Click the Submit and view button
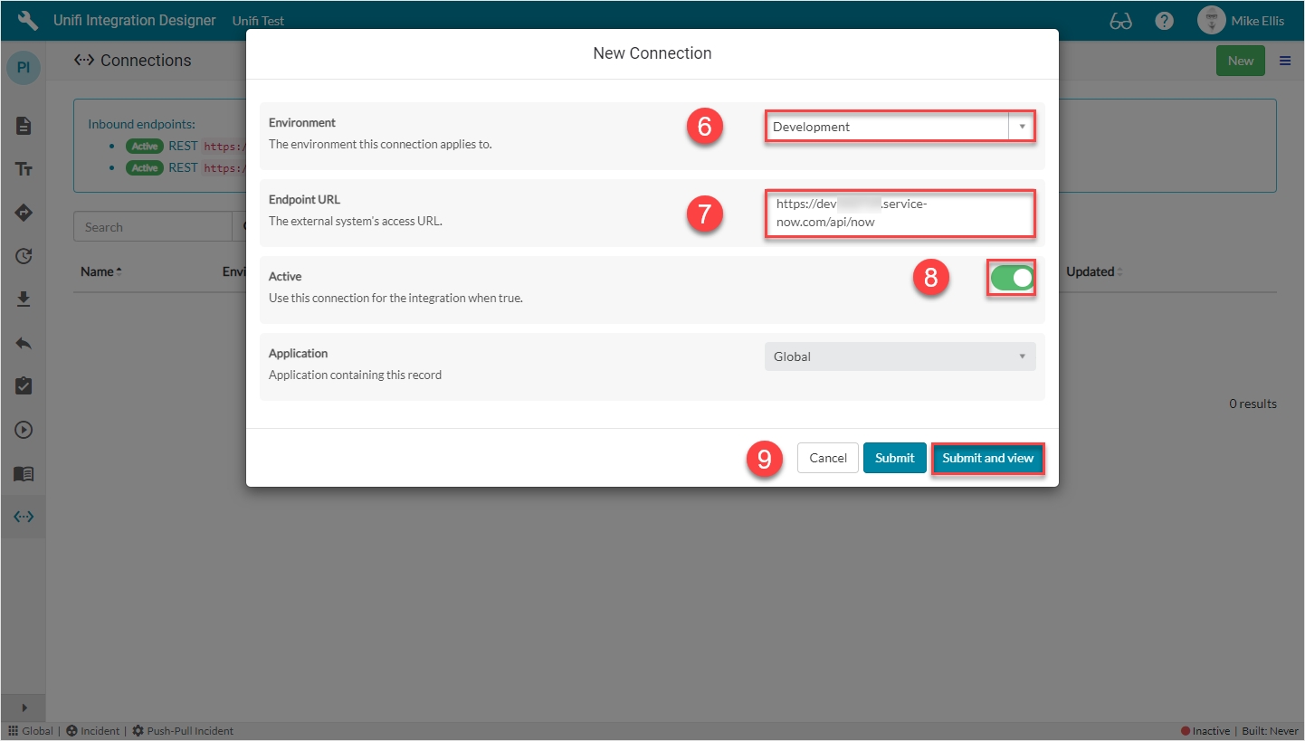The image size is (1305, 741). (987, 458)
